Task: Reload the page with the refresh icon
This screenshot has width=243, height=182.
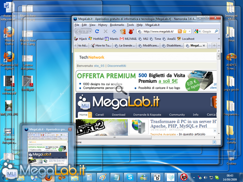Action: point(97,31)
